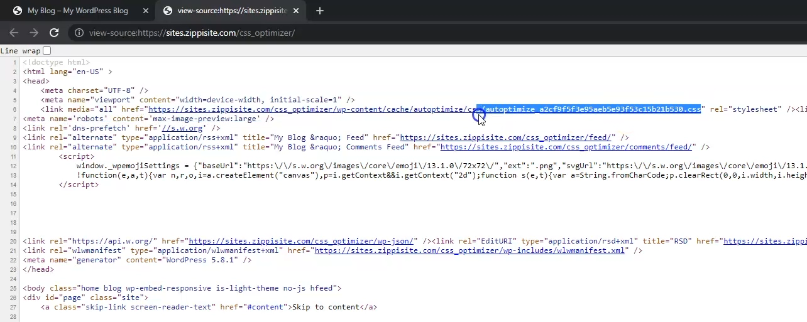Click the !function(e,a,t) script line

pyautogui.click(x=442, y=175)
